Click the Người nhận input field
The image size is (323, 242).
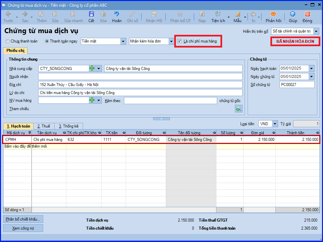coord(140,77)
